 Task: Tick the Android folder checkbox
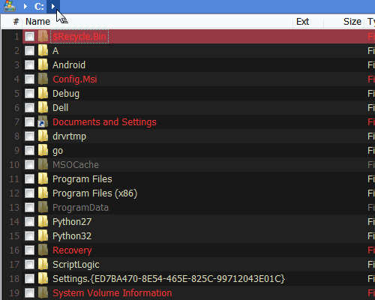pyautogui.click(x=29, y=65)
